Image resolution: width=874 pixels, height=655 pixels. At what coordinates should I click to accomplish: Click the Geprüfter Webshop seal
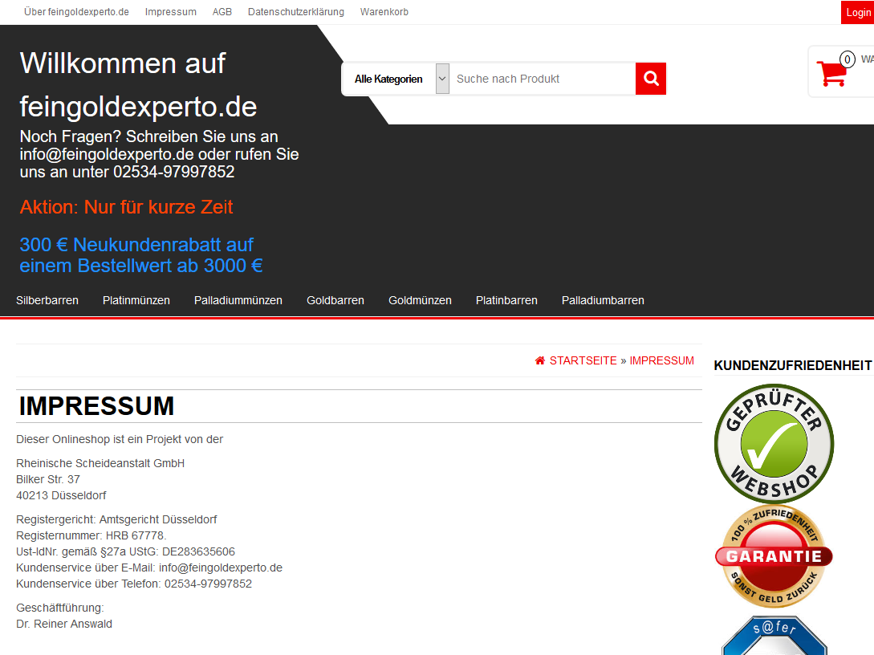tap(774, 443)
